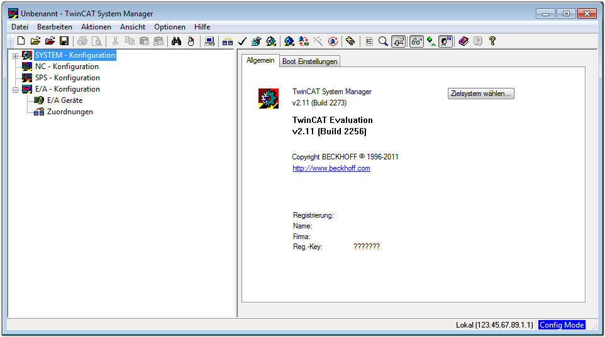Toggle the glasses online-view button
Image resolution: width=605 pixels, height=337 pixels.
pos(416,41)
